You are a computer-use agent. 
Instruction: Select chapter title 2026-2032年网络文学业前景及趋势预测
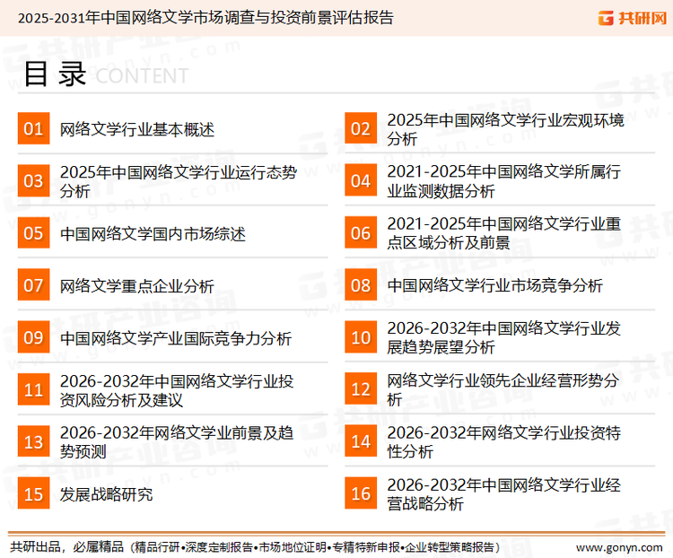(177, 441)
